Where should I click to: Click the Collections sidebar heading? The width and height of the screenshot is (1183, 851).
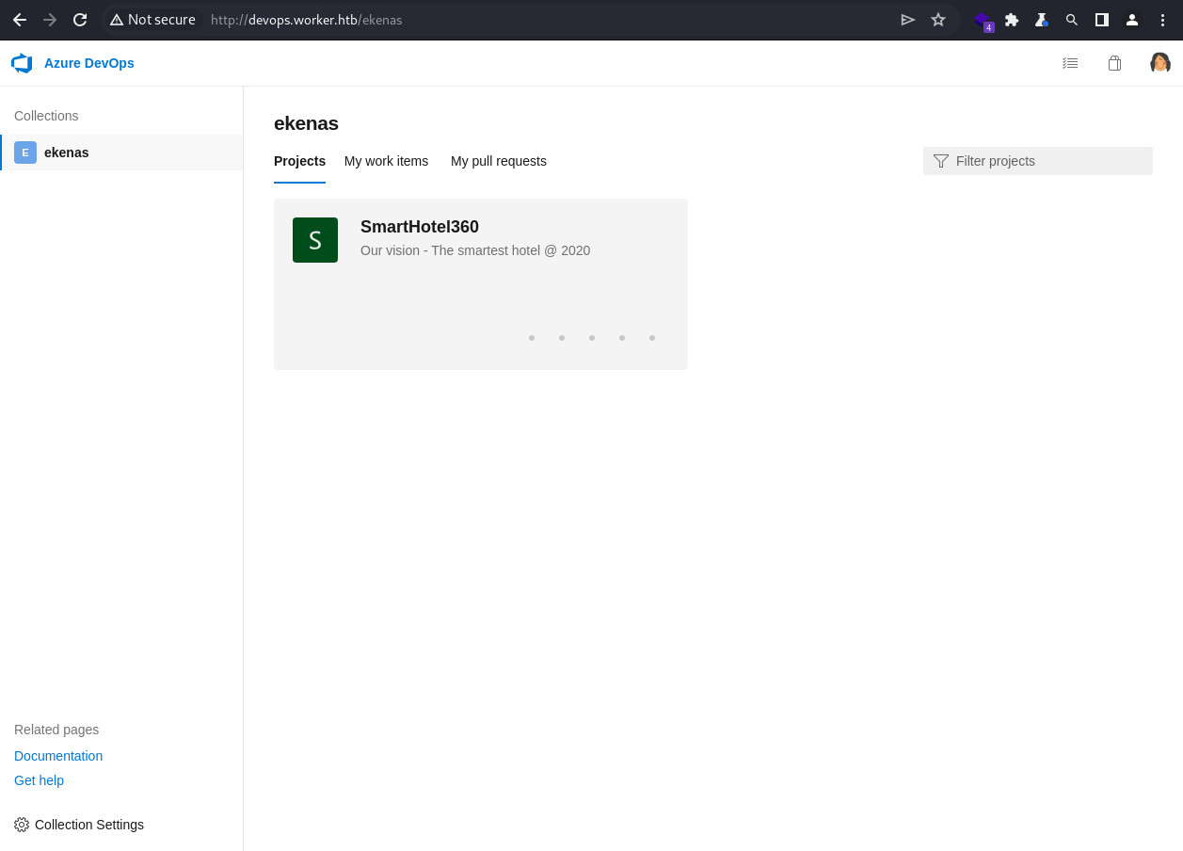click(x=46, y=116)
